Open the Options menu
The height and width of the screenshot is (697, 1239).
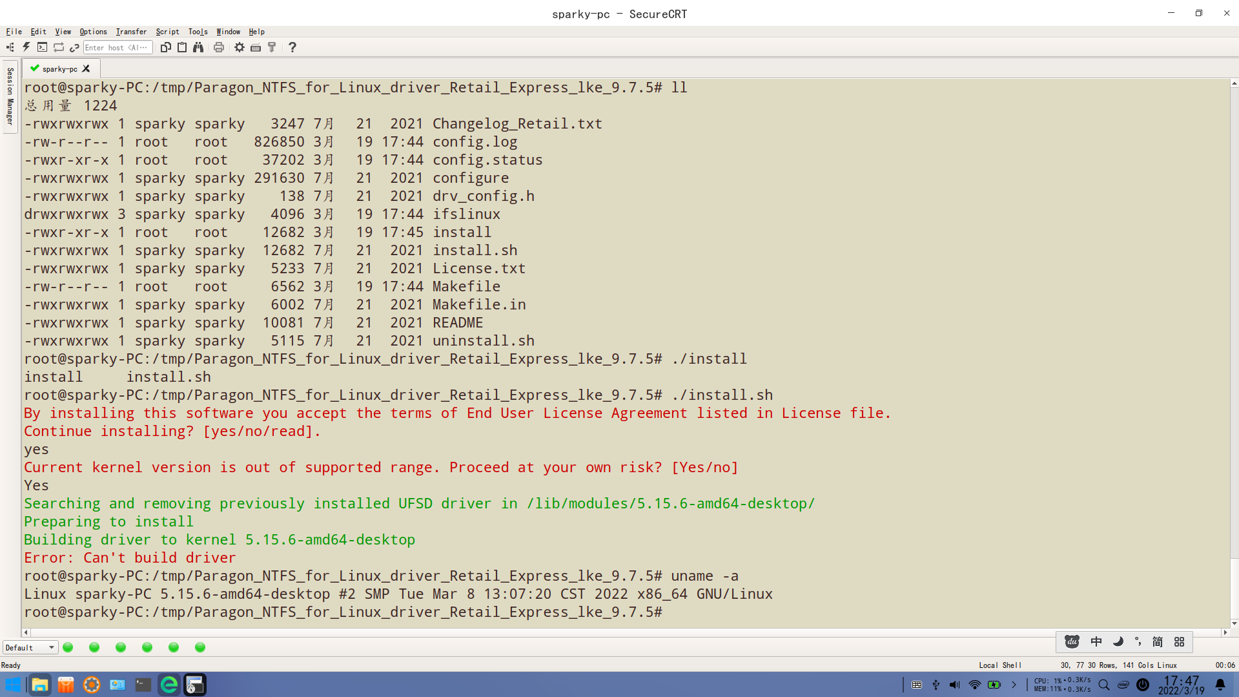point(93,32)
